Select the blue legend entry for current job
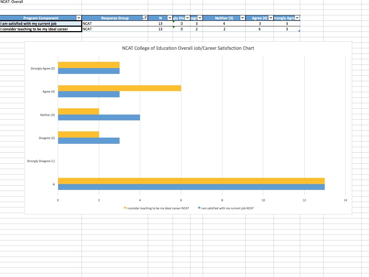This screenshot has width=369, height=277. [226, 208]
